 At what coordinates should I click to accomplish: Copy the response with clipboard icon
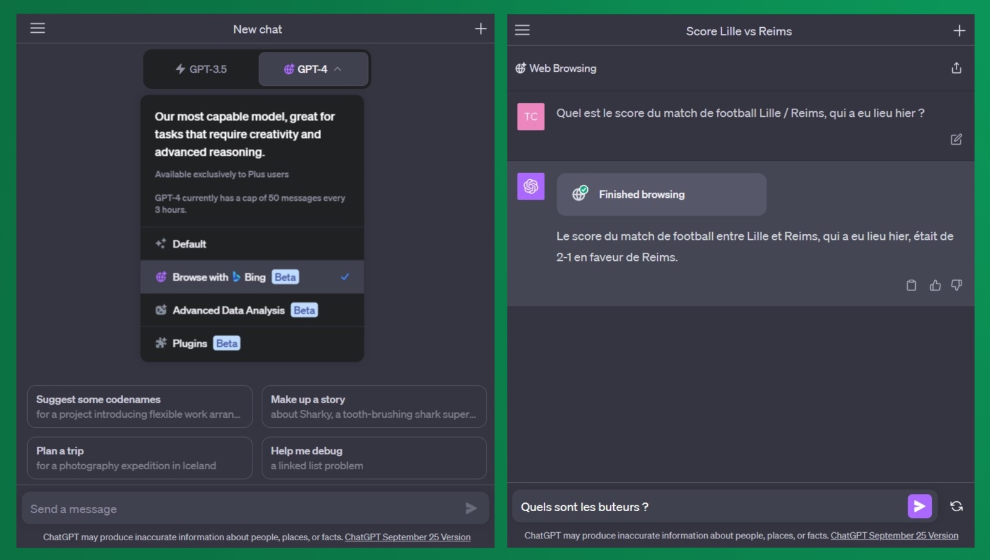[x=911, y=285]
